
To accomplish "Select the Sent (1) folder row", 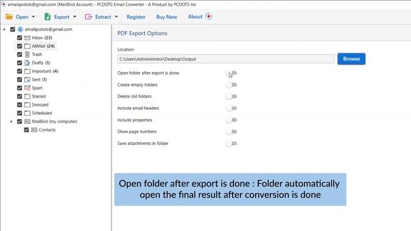I will (36, 80).
